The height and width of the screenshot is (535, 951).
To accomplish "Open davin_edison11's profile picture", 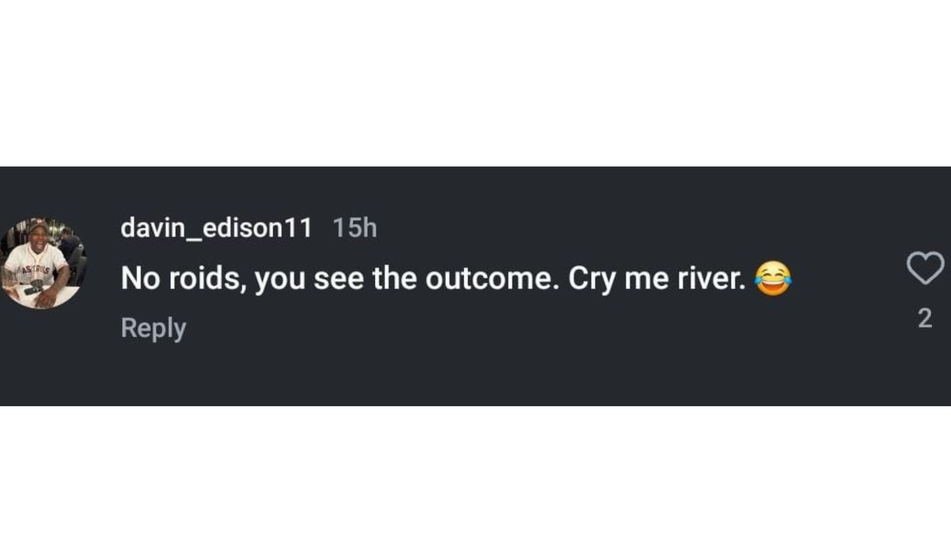I will click(x=44, y=263).
